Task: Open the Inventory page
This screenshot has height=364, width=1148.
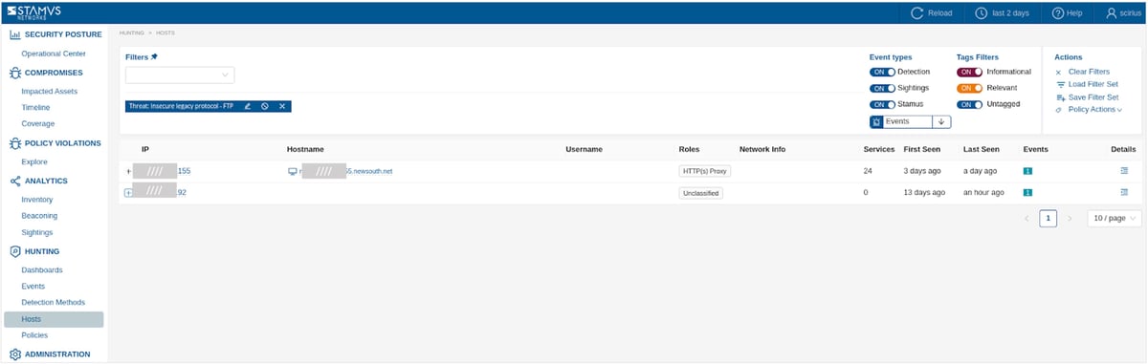Action: (36, 200)
